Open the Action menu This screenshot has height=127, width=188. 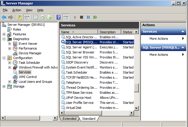(17, 10)
